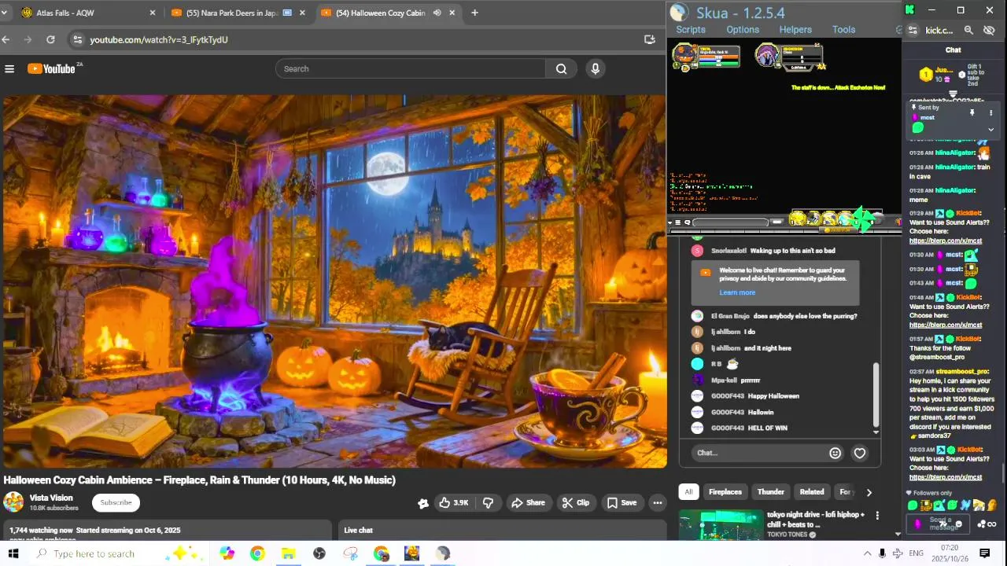The image size is (1007, 566).
Task: Open notification center in system tray
Action: pos(984,553)
